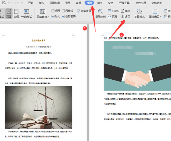Expand the 重排窗口 arrange windows dropdown
Viewport: 171px width, 141px height.
160,17
